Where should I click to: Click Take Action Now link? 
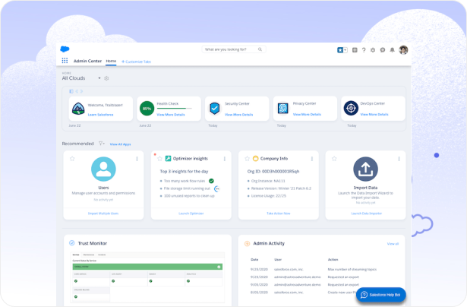pos(279,214)
